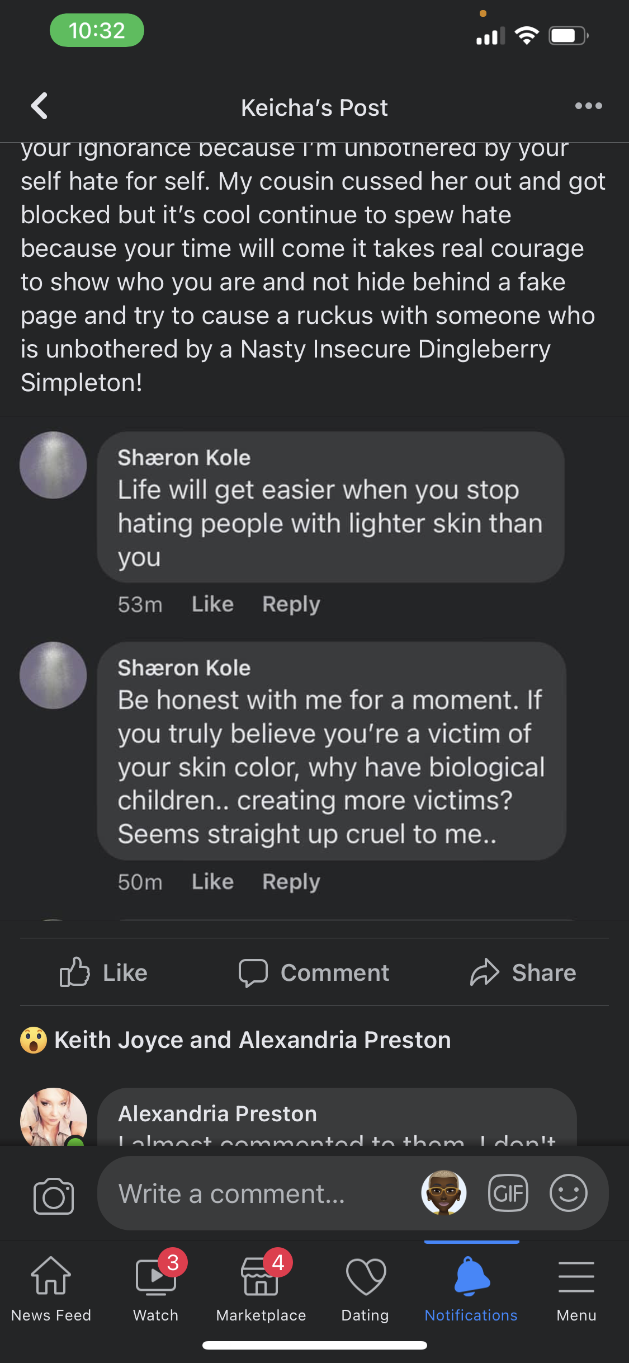The height and width of the screenshot is (1363, 629).
Task: Tap the camera icon to attach a photo
Action: click(x=54, y=1196)
